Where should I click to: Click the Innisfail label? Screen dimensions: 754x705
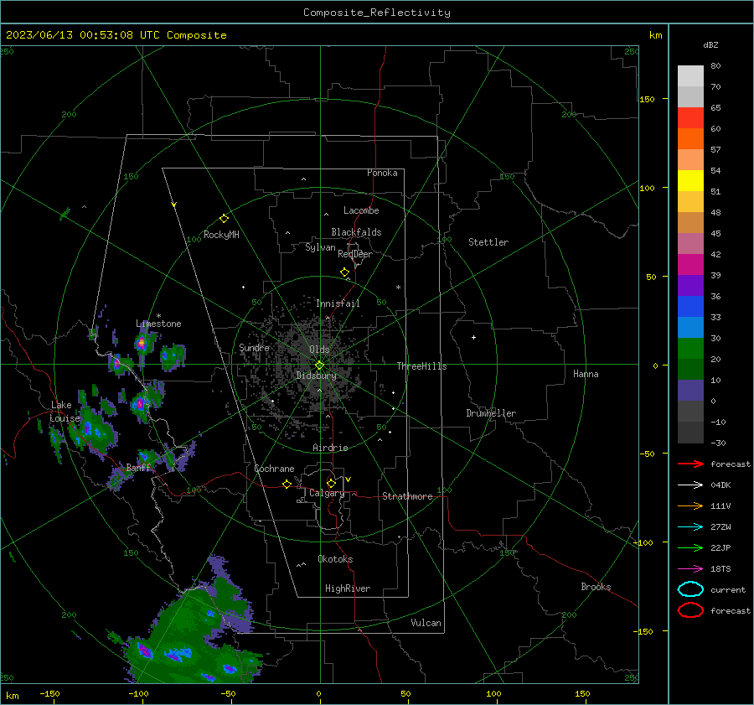(x=338, y=303)
